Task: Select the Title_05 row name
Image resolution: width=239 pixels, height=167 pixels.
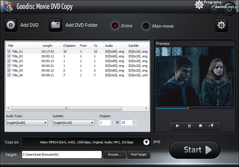Action: (18, 70)
